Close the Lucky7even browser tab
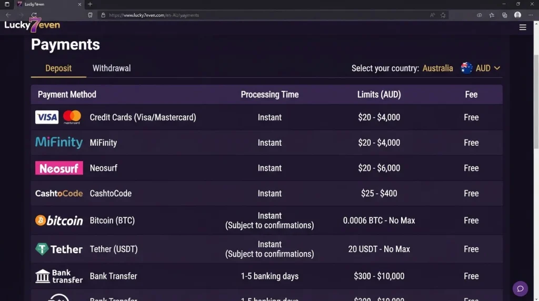 (79, 4)
